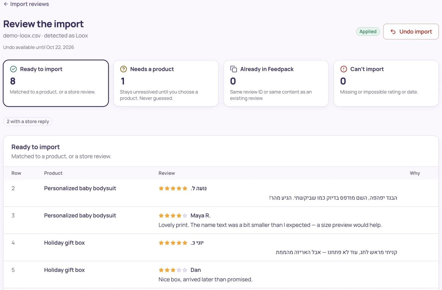Click the duplicate Already in Feedpack icon
Viewport: 442px width, 290px height.
point(233,69)
